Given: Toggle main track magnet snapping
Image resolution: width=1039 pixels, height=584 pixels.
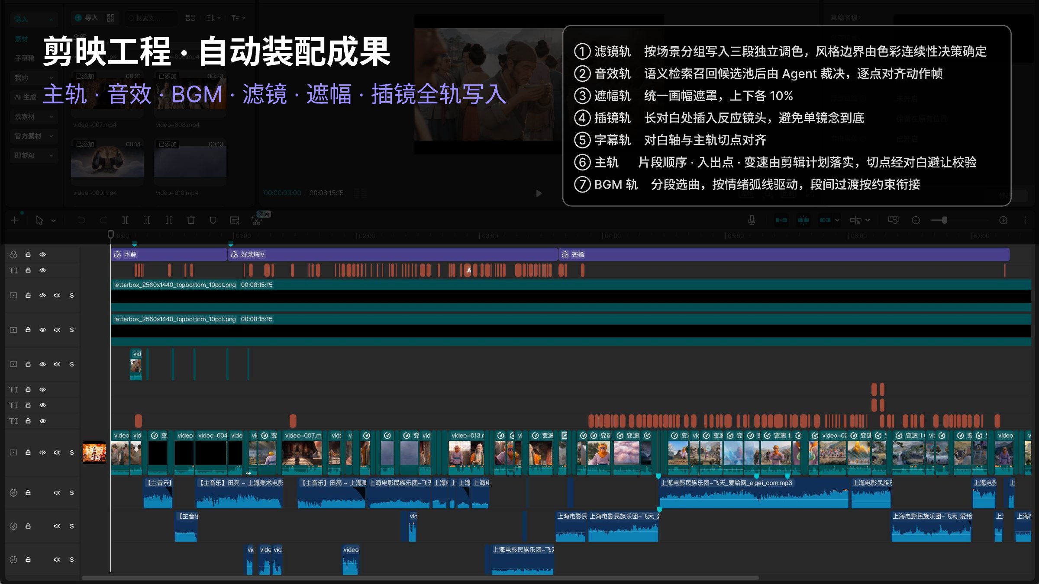Looking at the screenshot, I should (x=781, y=220).
